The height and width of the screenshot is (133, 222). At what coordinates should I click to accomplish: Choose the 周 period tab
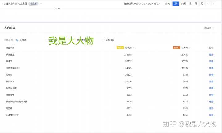pos(196,4)
